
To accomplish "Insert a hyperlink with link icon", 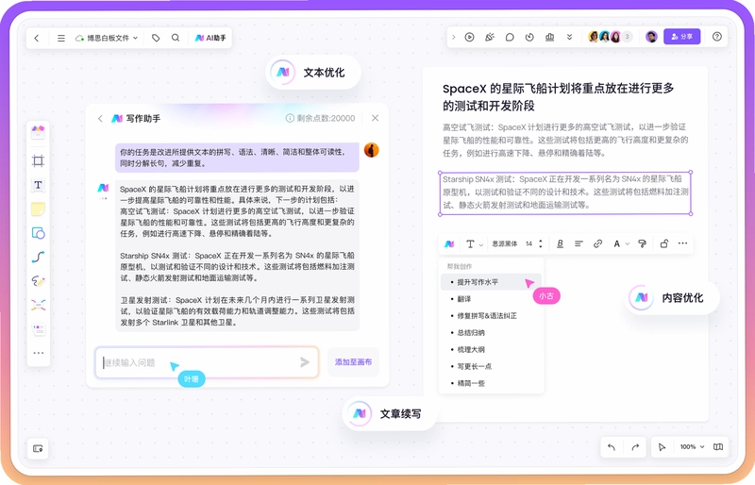I will (597, 243).
